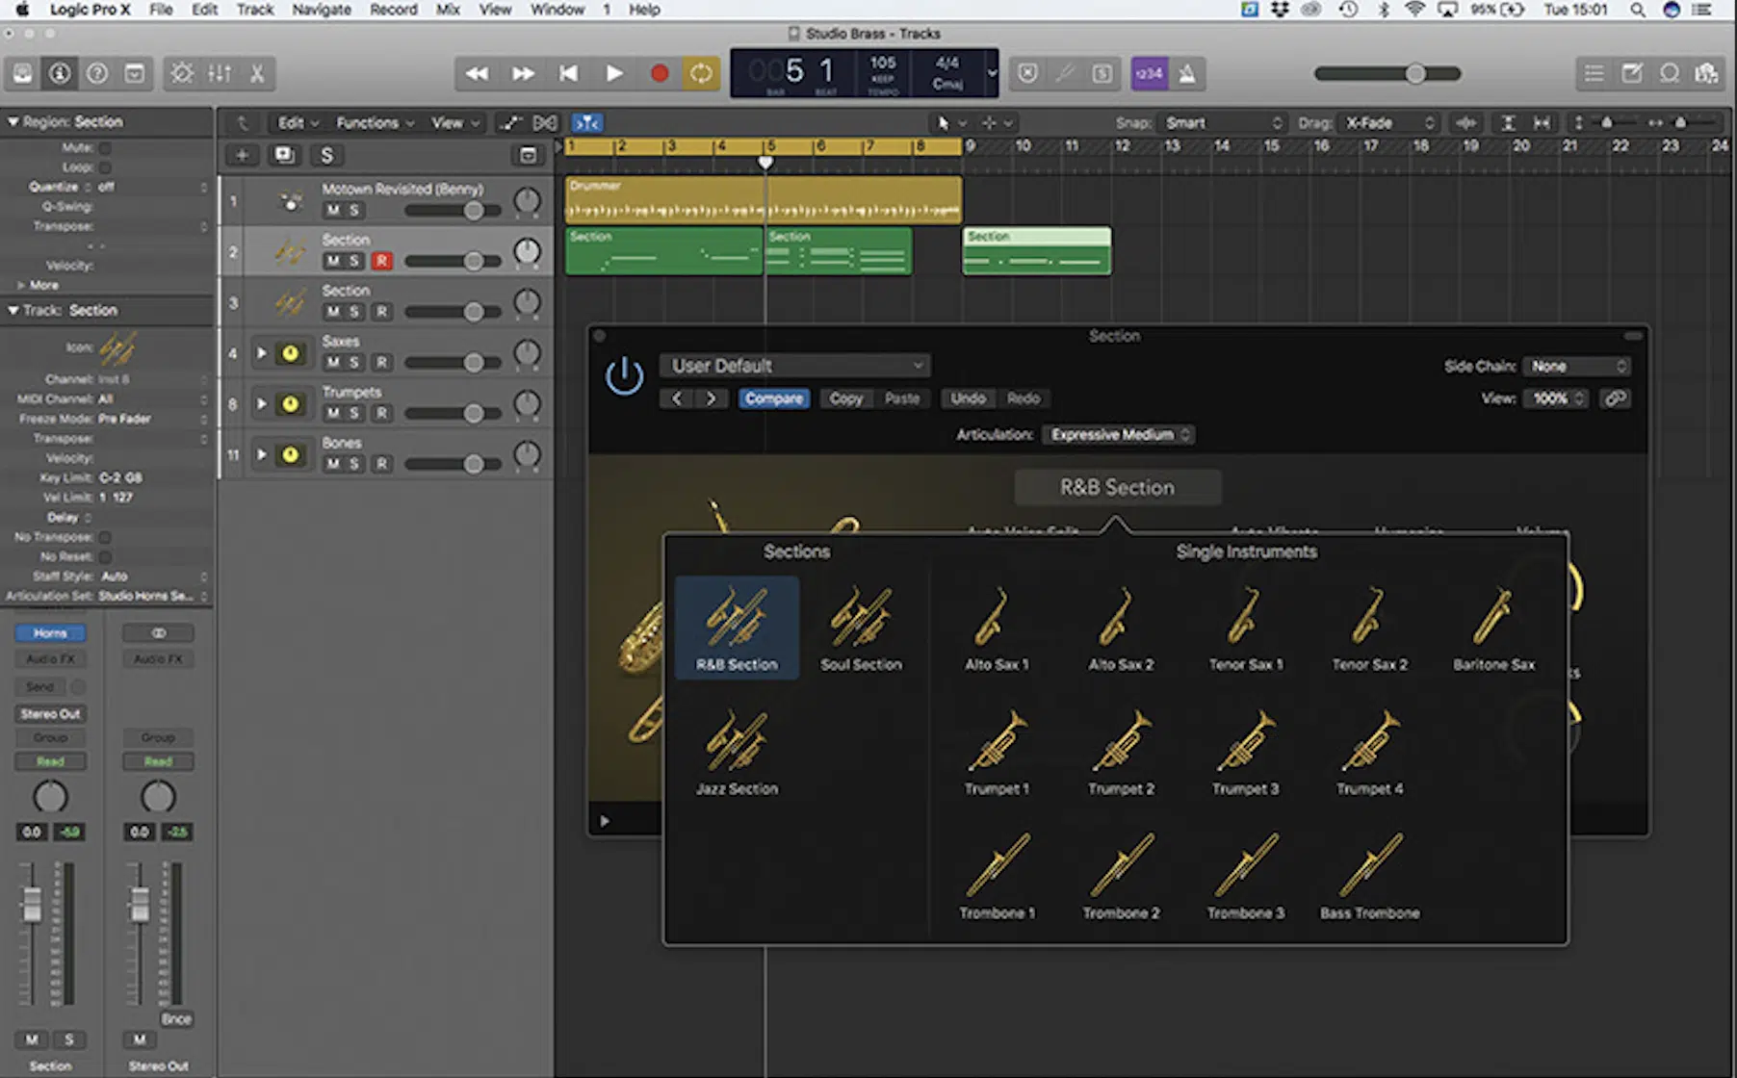
Task: Open the Loop Browser icon
Action: pyautogui.click(x=1670, y=73)
